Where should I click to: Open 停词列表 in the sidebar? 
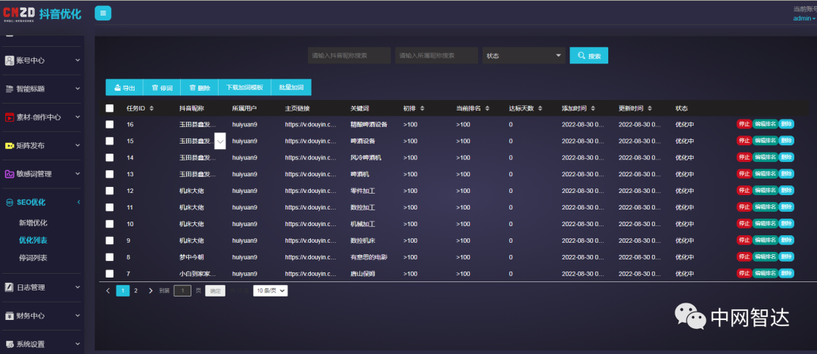click(x=33, y=258)
